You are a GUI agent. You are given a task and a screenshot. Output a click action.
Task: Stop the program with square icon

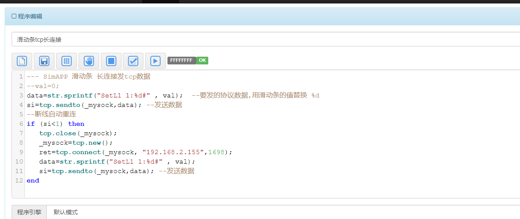(x=111, y=61)
